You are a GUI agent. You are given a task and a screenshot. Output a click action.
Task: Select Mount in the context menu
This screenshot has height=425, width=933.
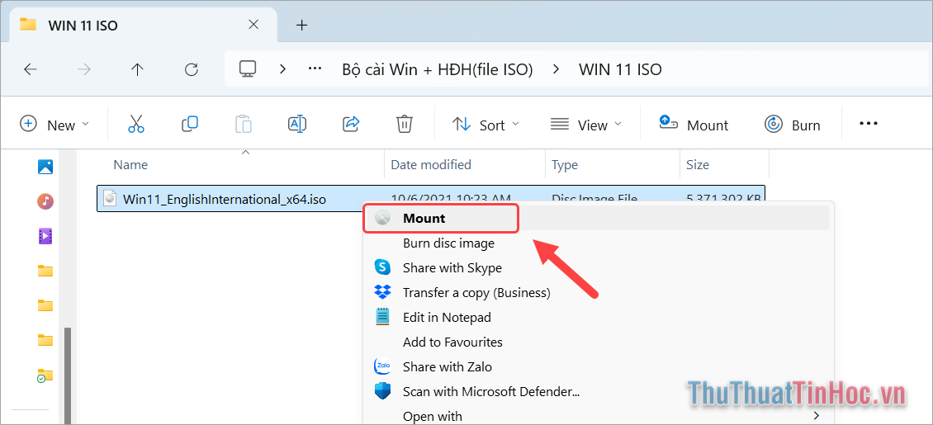[596, 218]
